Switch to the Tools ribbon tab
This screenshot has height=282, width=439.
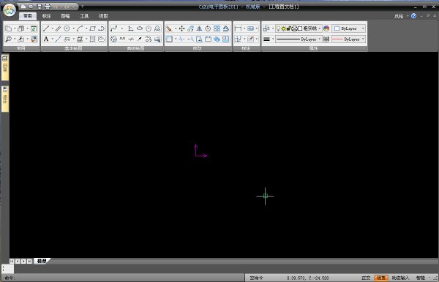[x=84, y=16]
